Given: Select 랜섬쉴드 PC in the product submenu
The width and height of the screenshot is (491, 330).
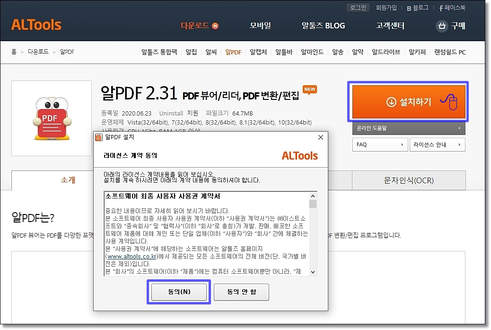Looking at the screenshot, I should point(450,52).
